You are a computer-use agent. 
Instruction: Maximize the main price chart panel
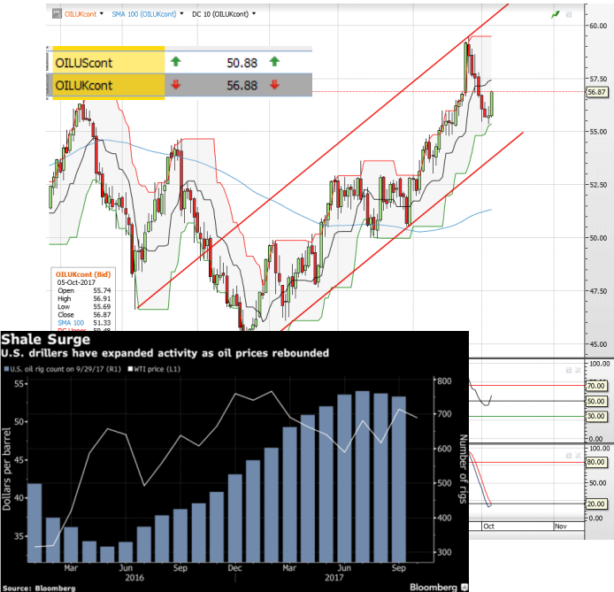pyautogui.click(x=569, y=15)
